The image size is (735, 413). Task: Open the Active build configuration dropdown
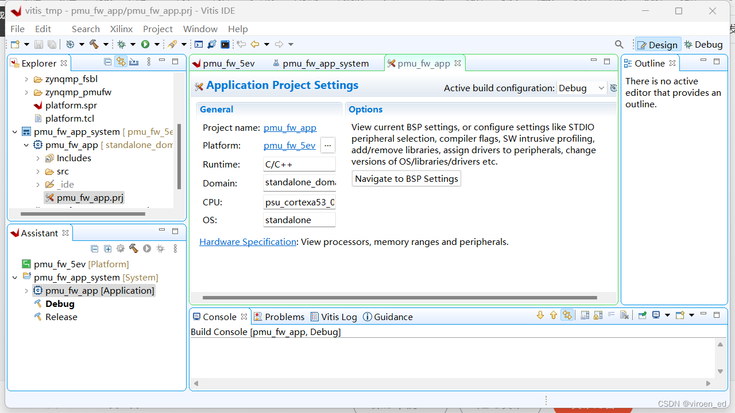[600, 88]
